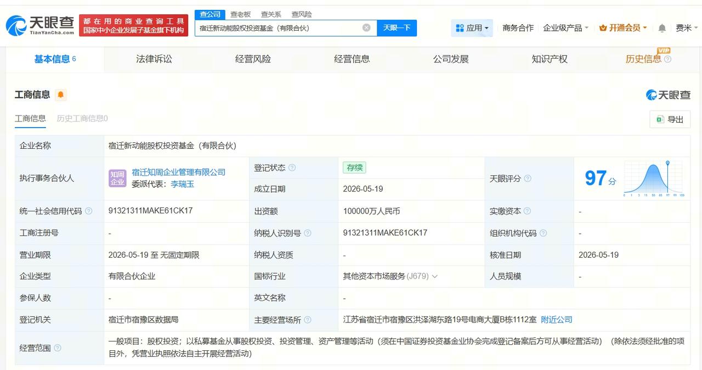Select the 历史工商信息0 sub-tab
702x370 pixels.
pyautogui.click(x=82, y=118)
